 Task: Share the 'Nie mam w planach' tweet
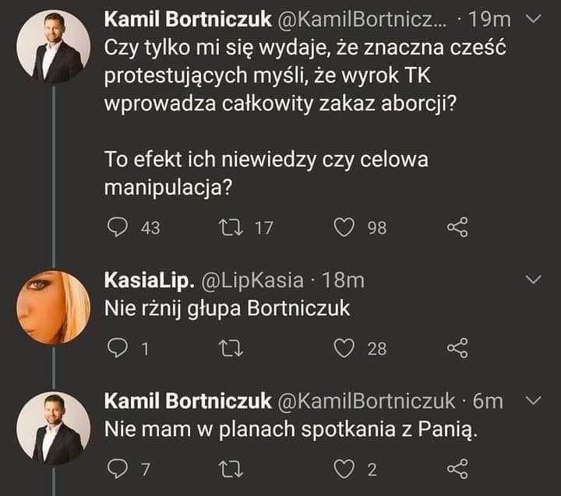457,469
